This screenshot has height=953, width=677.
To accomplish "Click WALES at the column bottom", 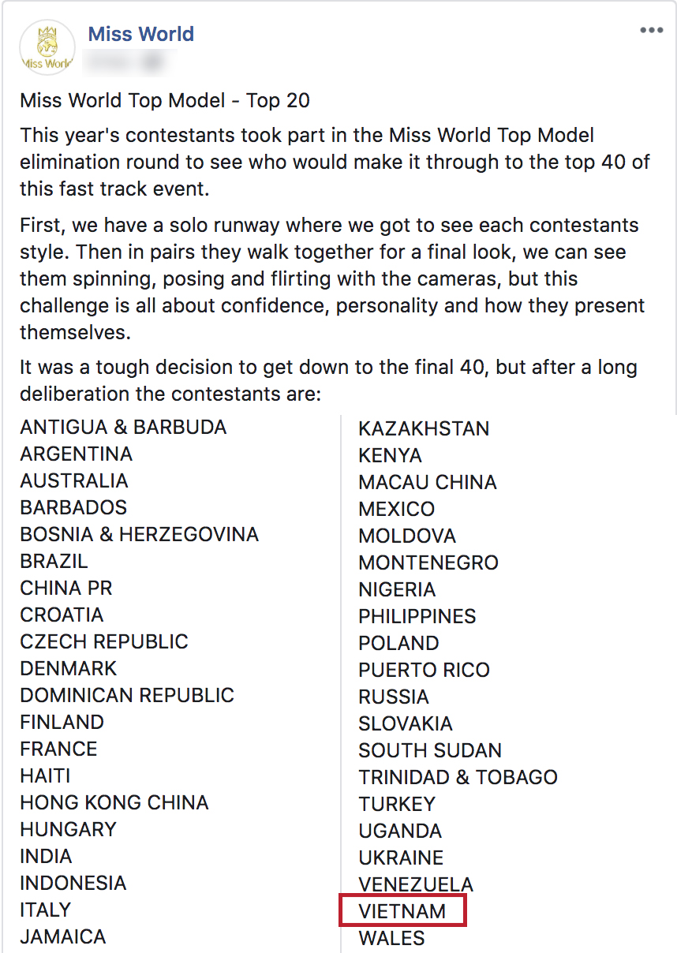I will click(391, 939).
